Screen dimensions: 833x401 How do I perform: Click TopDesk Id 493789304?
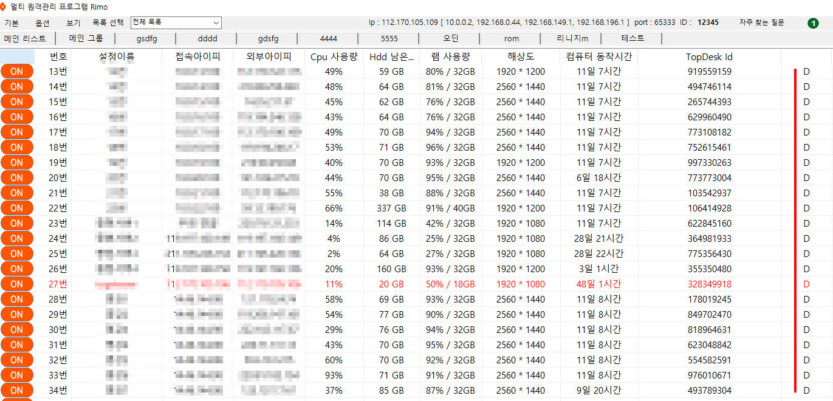tap(709, 391)
